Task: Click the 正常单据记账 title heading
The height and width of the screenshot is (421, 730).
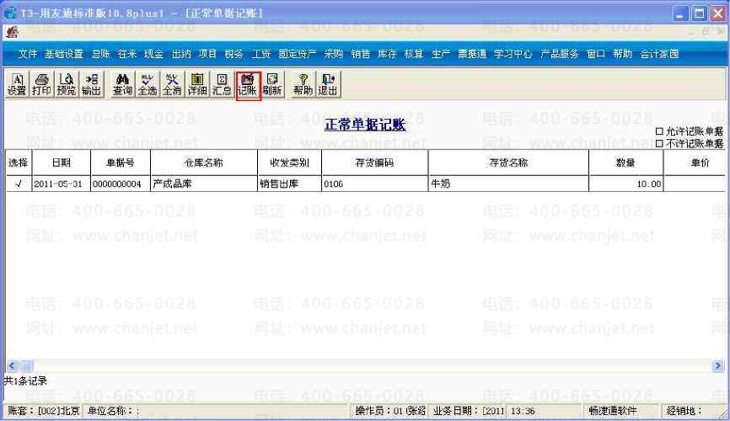Action: (365, 125)
